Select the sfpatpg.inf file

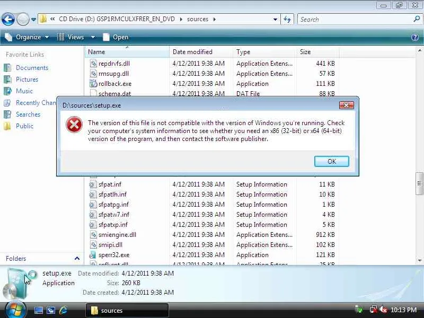(x=113, y=205)
